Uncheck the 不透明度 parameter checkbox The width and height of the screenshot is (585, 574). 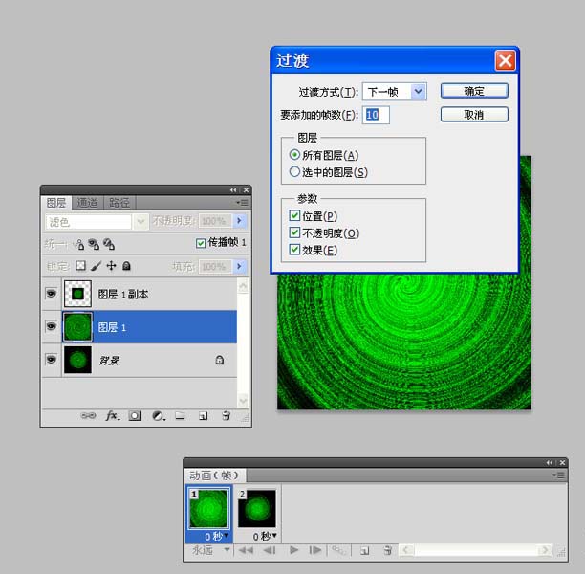pos(294,232)
